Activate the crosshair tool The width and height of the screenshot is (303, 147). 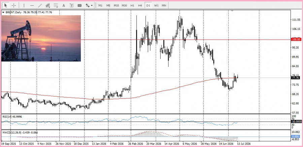pyautogui.click(x=14, y=5)
